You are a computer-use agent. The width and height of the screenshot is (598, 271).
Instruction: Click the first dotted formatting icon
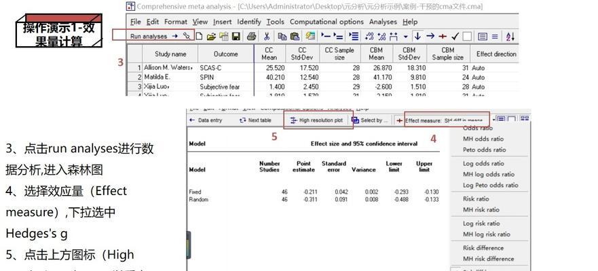click(369, 37)
